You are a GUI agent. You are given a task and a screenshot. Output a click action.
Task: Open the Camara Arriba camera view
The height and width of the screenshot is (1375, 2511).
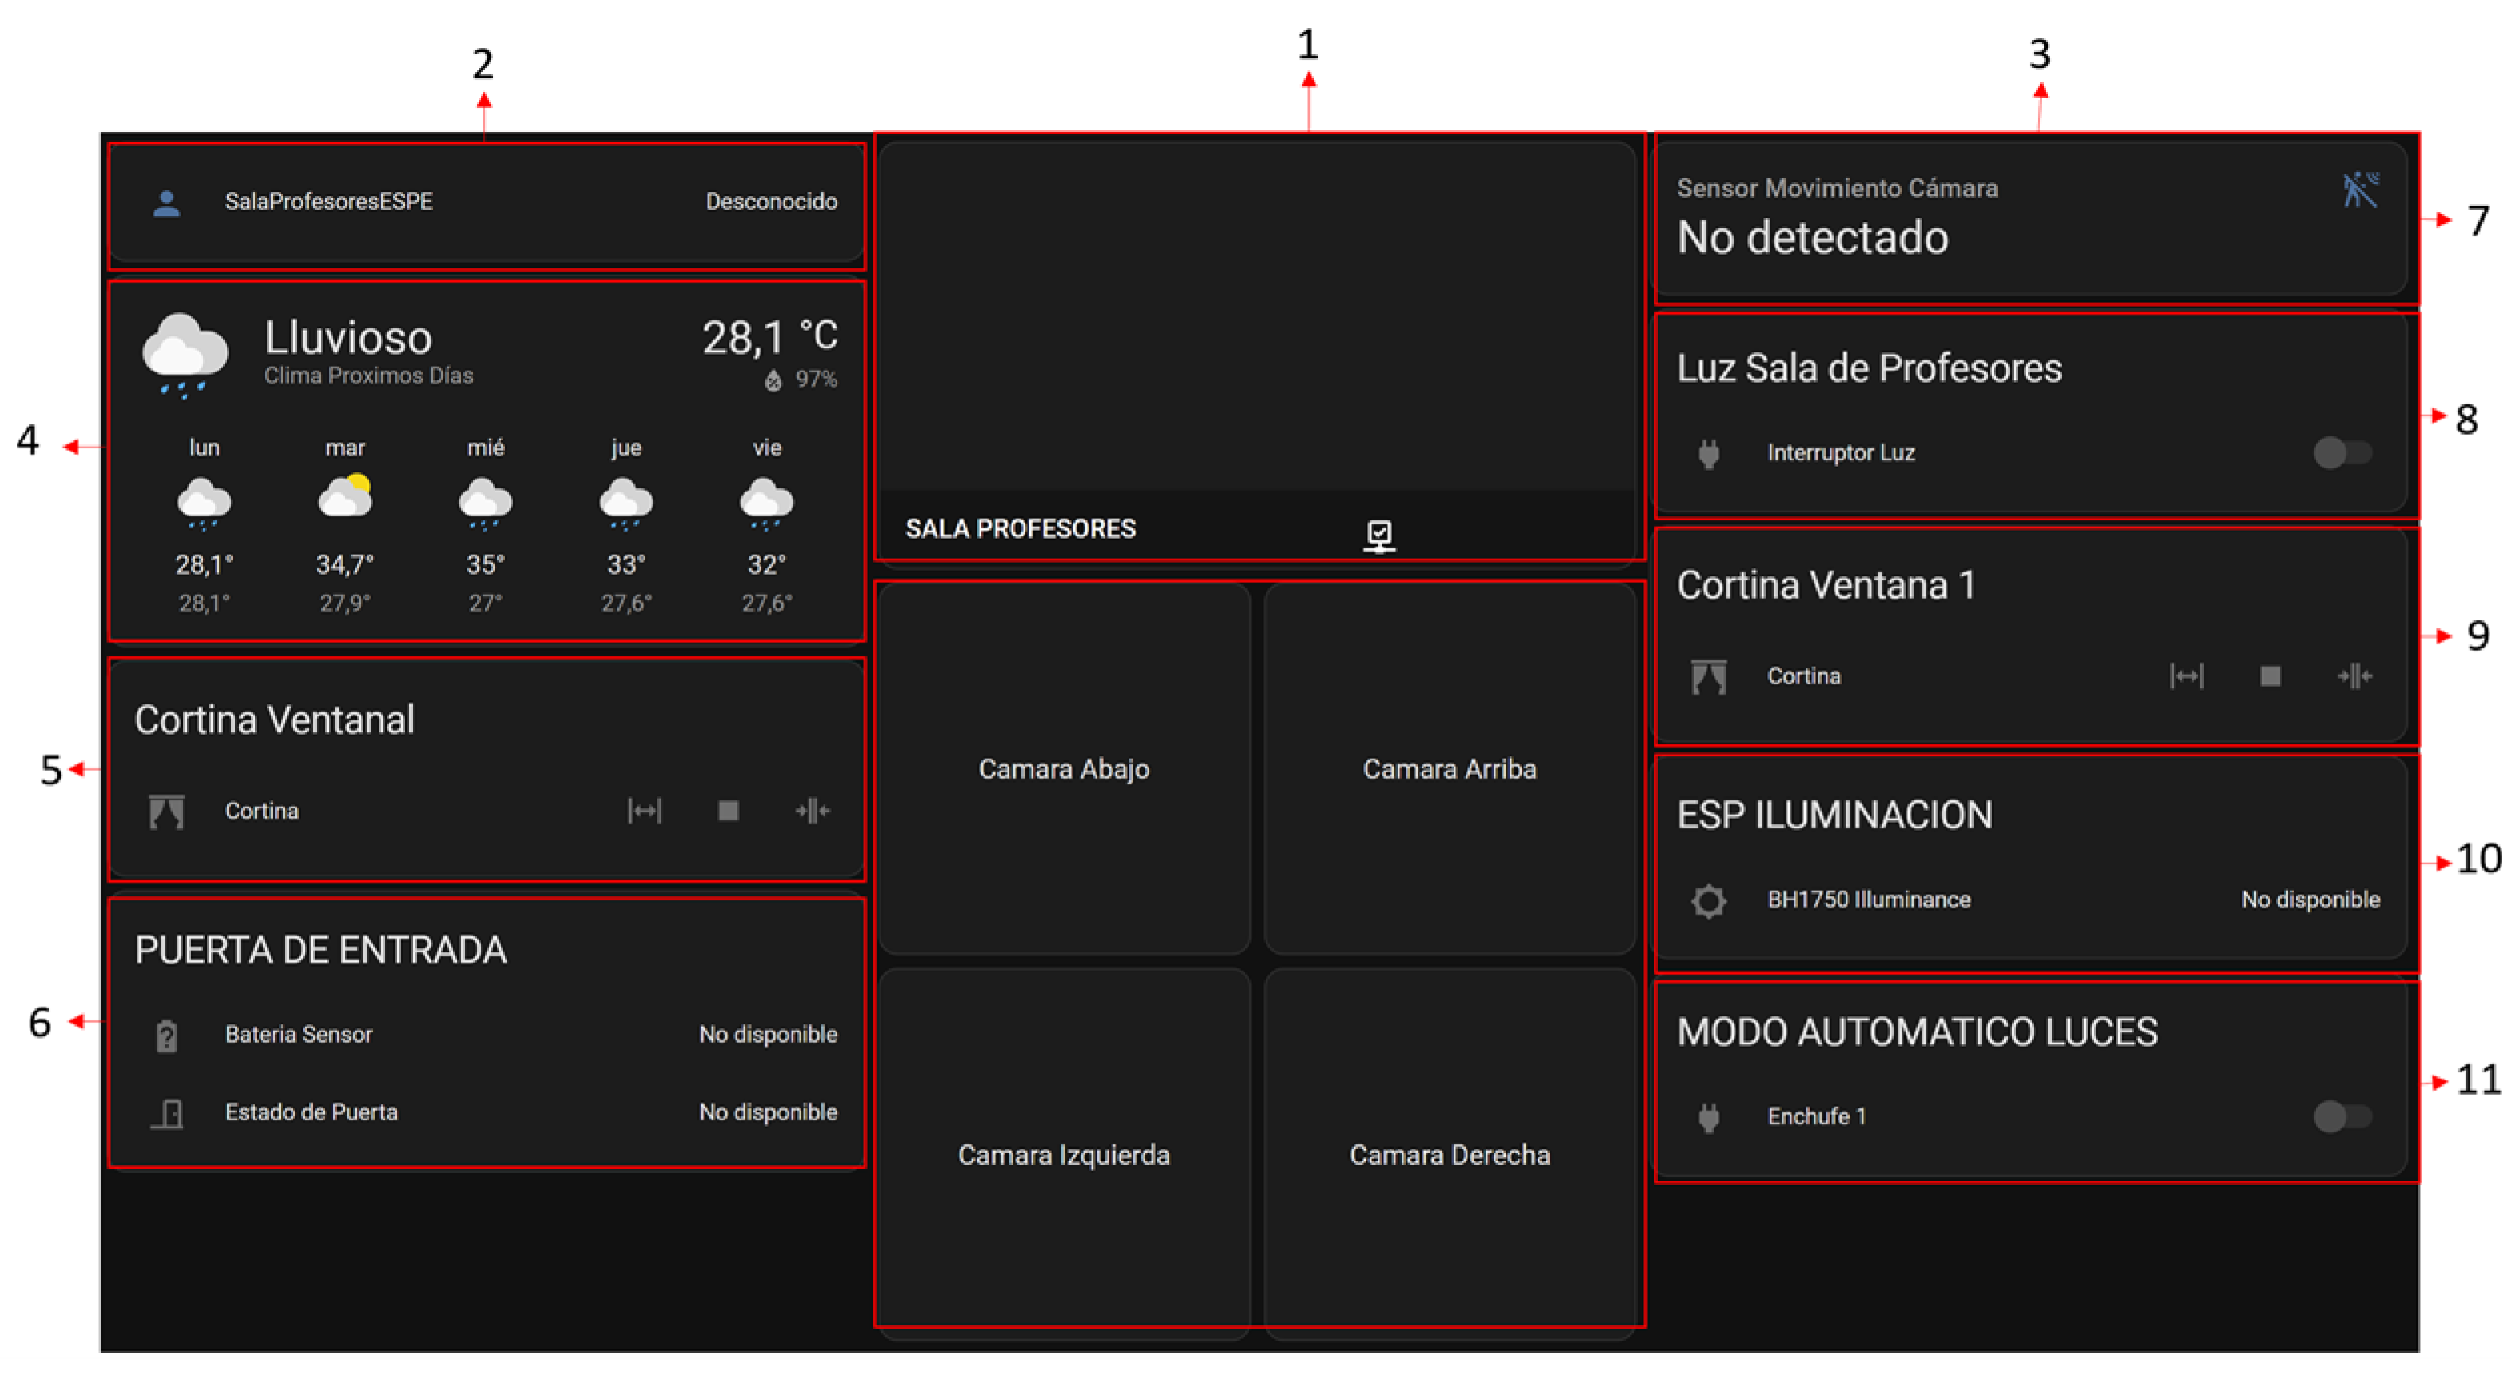point(1449,769)
